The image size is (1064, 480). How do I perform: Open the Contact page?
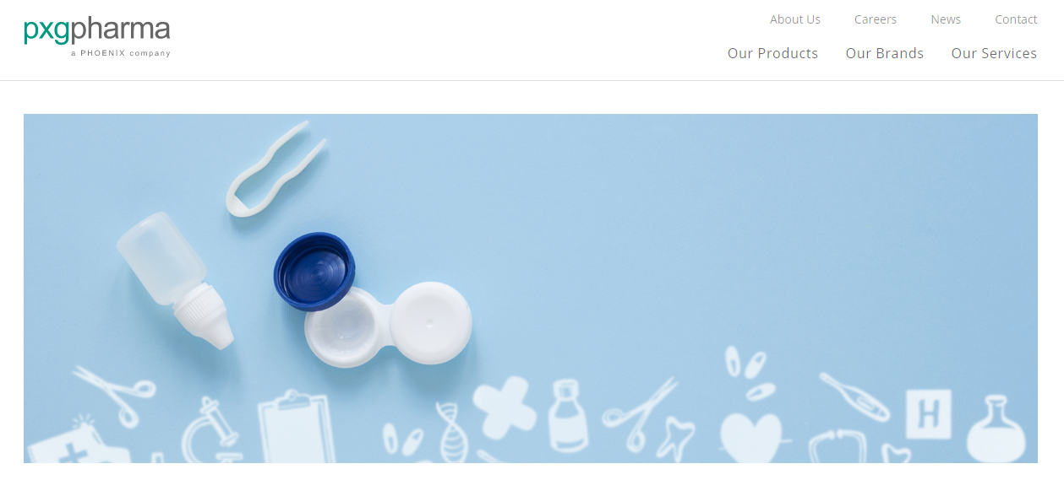coord(1016,19)
